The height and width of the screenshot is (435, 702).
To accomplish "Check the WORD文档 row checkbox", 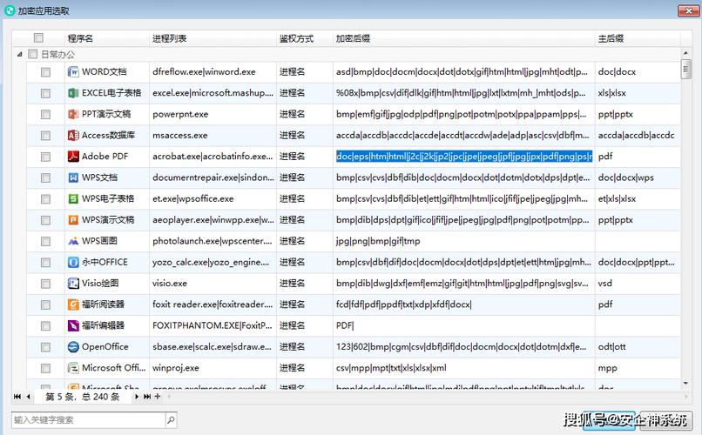I will pos(45,72).
